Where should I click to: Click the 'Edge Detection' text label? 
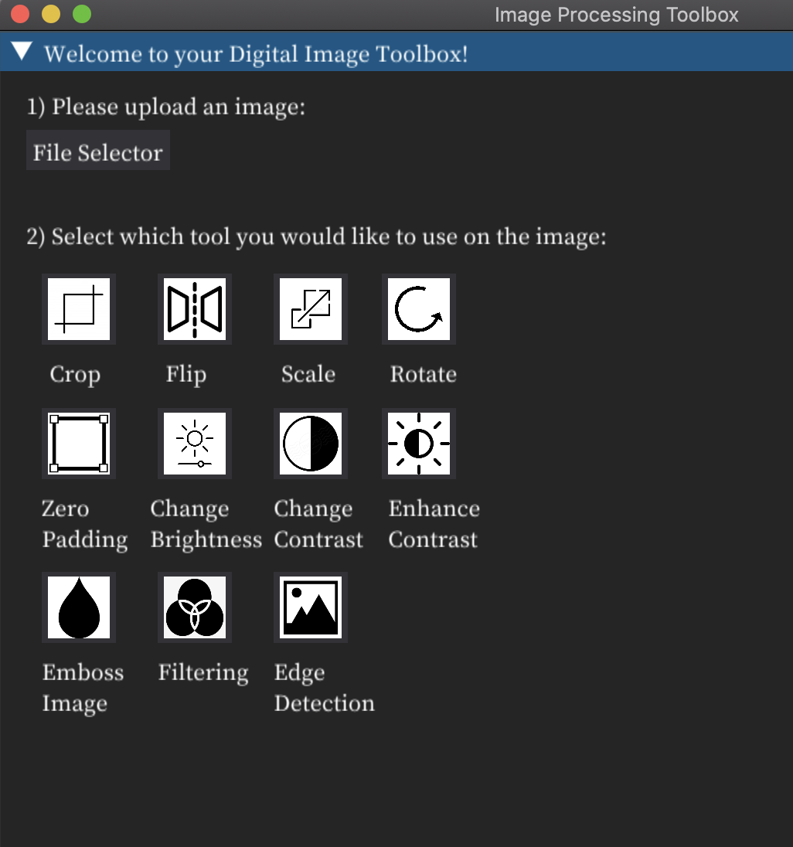point(324,688)
